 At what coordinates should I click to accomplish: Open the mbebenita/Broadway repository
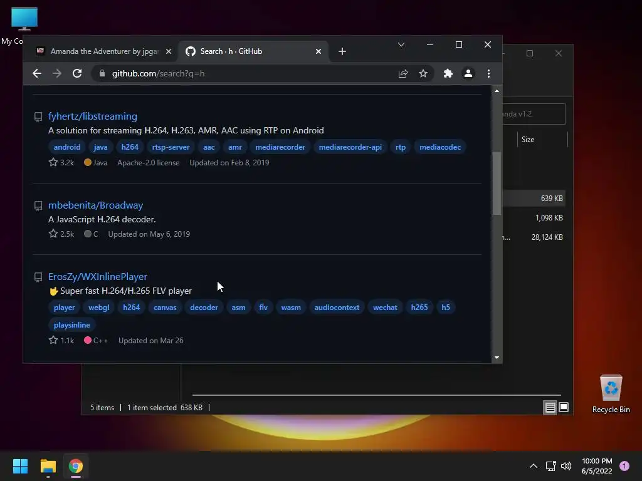click(x=95, y=205)
